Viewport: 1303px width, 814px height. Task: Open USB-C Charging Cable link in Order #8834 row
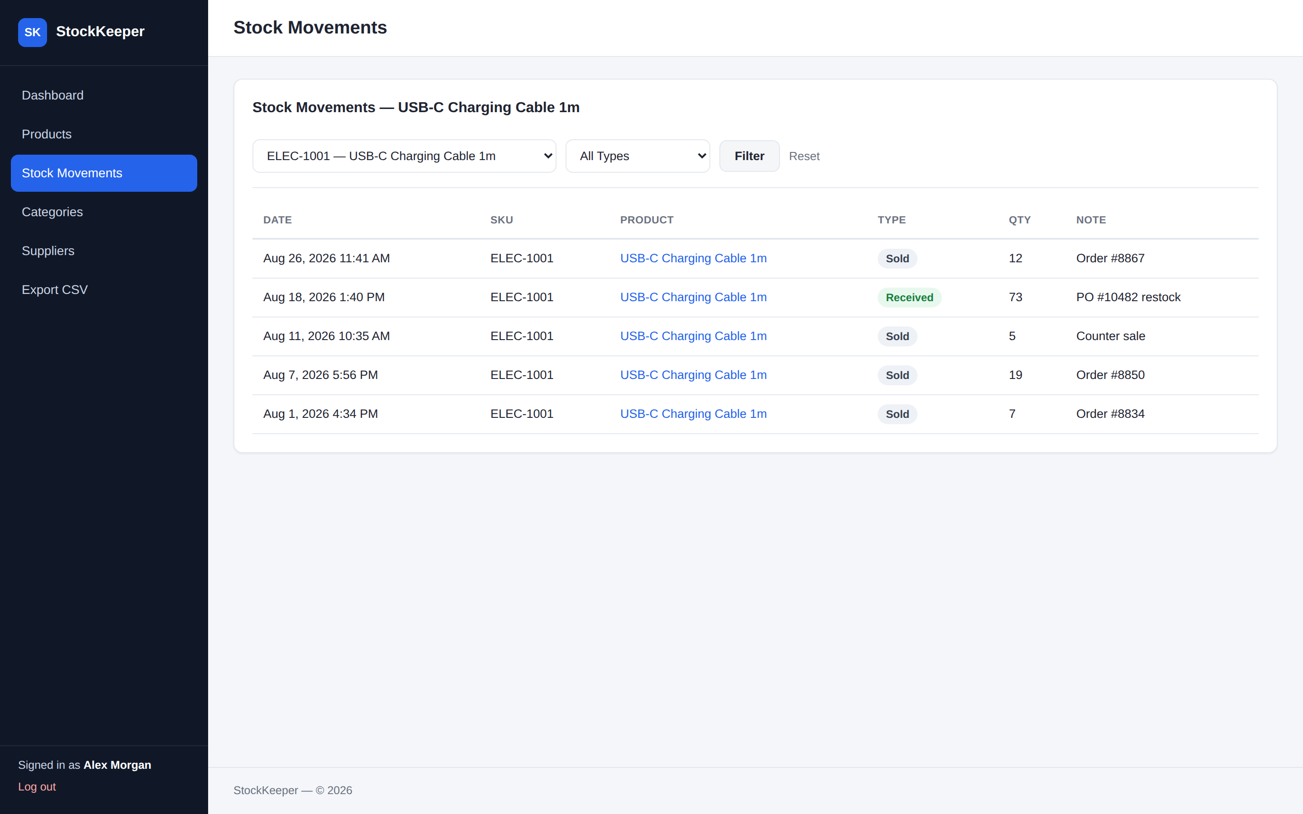(693, 414)
